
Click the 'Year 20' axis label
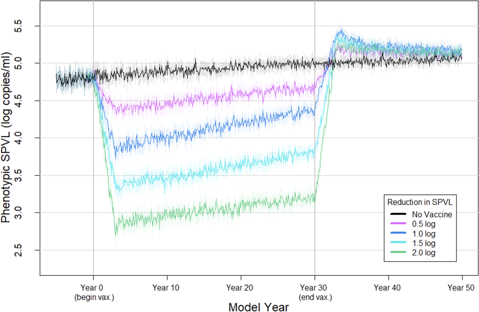point(240,288)
